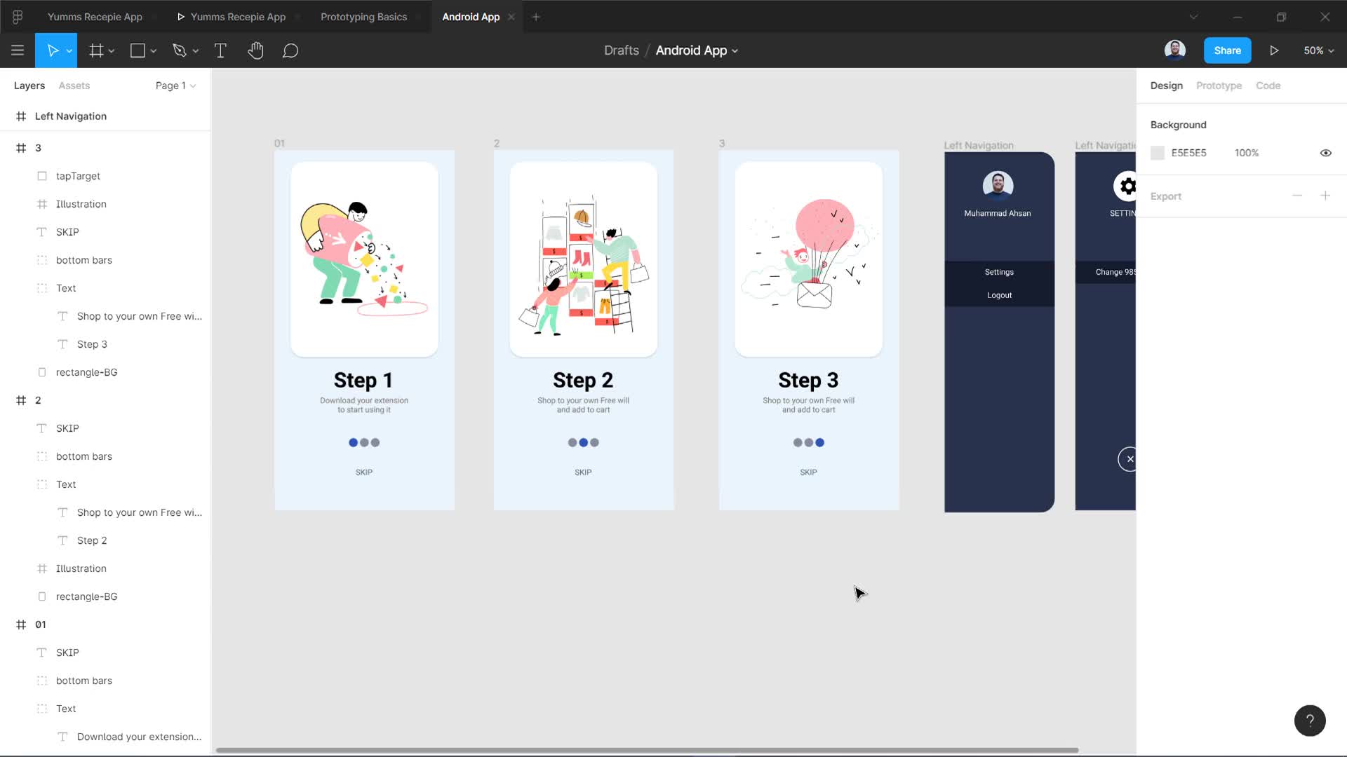Screen dimensions: 1347x757
Task: Select the Hand tool in toolbar
Action: [256, 50]
